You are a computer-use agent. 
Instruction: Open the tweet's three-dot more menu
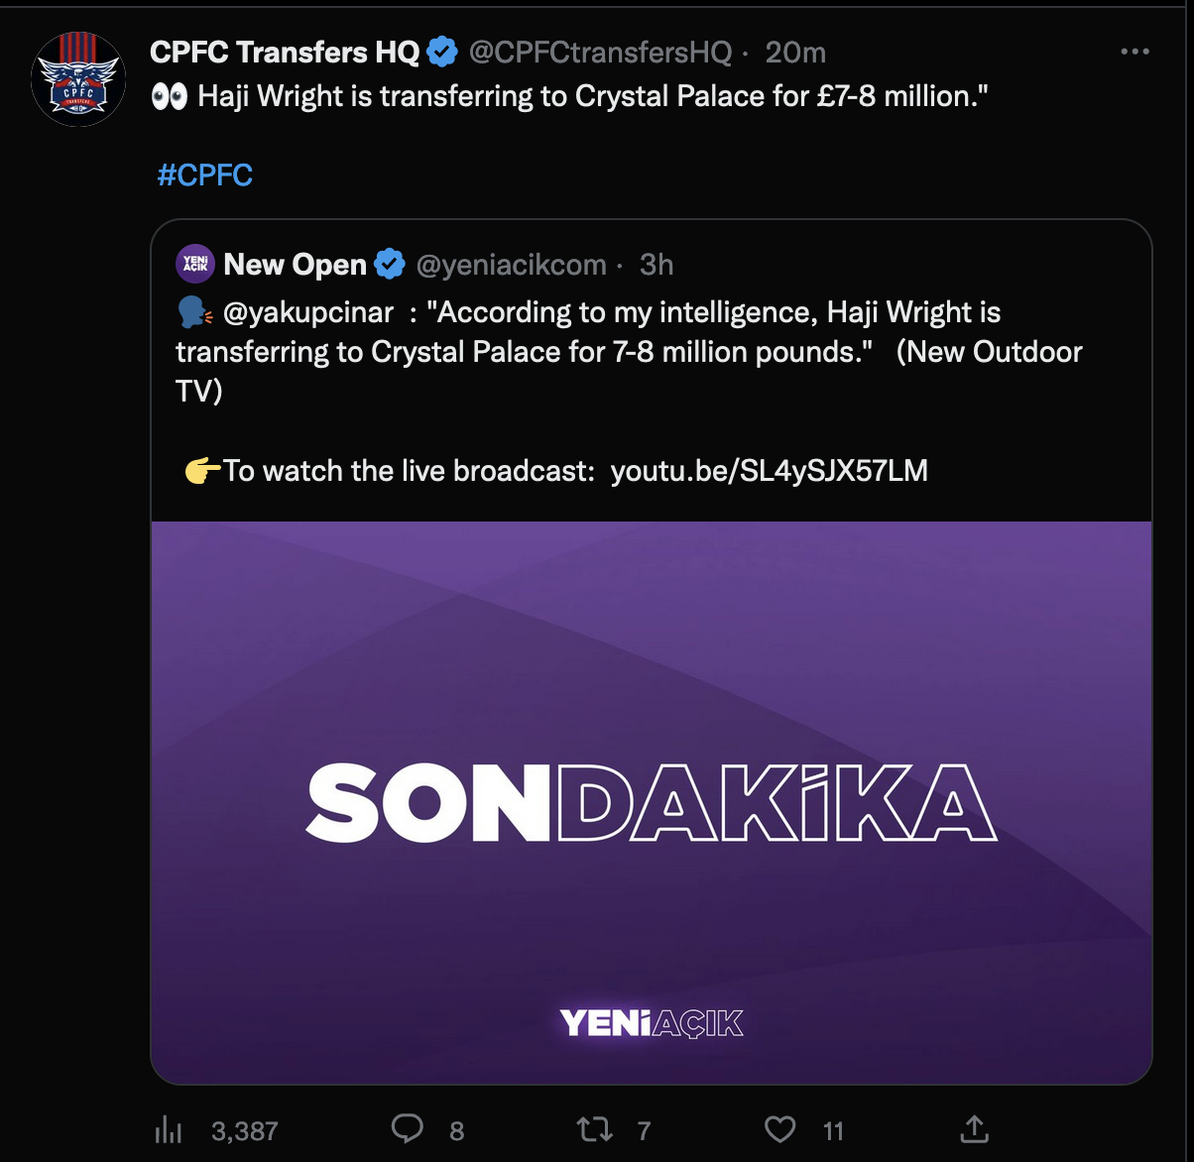(1134, 52)
